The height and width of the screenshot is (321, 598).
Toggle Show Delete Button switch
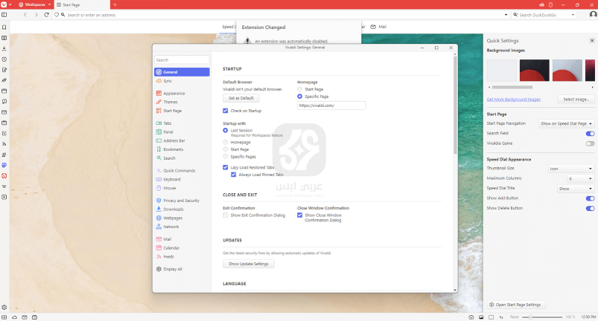tap(590, 208)
